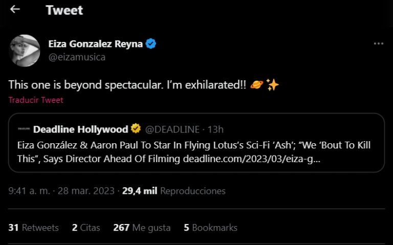
Task: Click the back arrow icon
Action: click(15, 9)
